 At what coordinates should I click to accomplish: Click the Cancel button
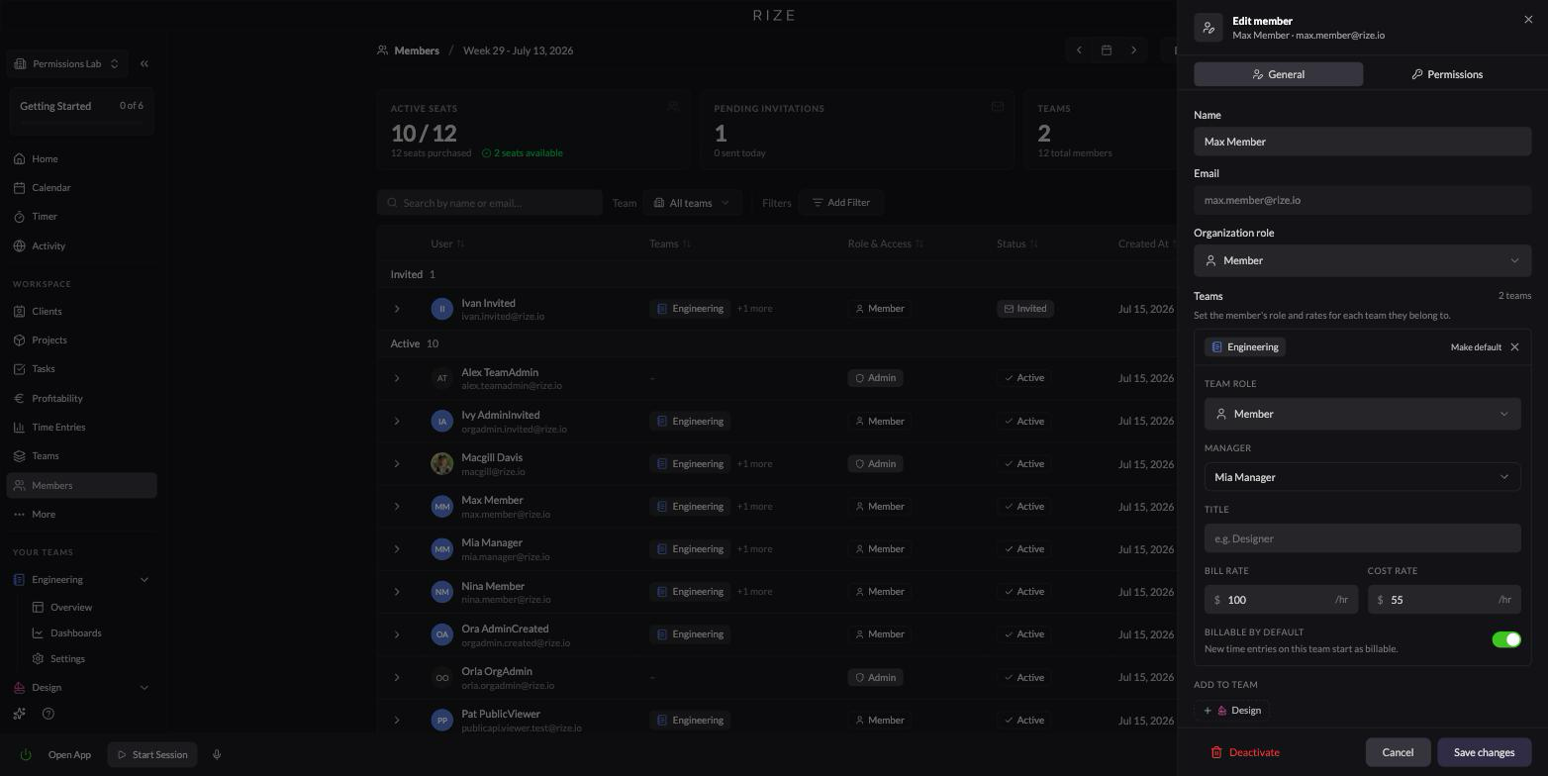tap(1398, 752)
